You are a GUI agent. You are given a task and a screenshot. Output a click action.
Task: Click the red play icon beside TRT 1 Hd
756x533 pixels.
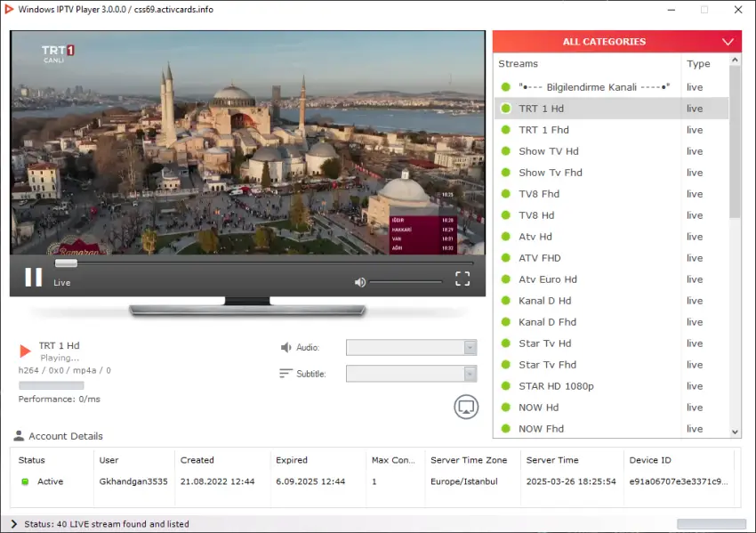(x=25, y=351)
